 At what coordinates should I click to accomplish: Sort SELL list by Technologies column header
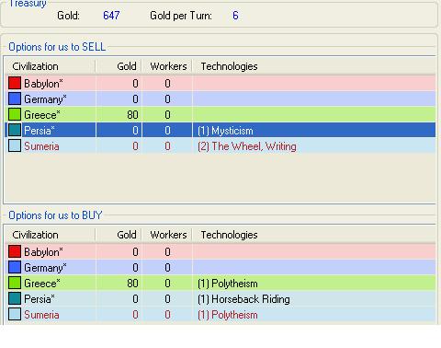point(313,66)
